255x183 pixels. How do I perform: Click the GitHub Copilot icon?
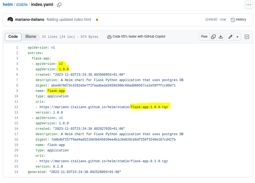coord(109,37)
